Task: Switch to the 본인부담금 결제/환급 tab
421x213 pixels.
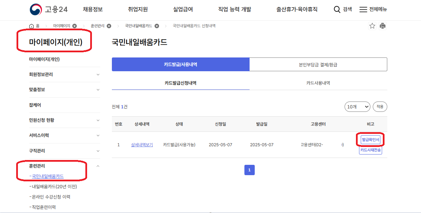Action: [x=318, y=64]
